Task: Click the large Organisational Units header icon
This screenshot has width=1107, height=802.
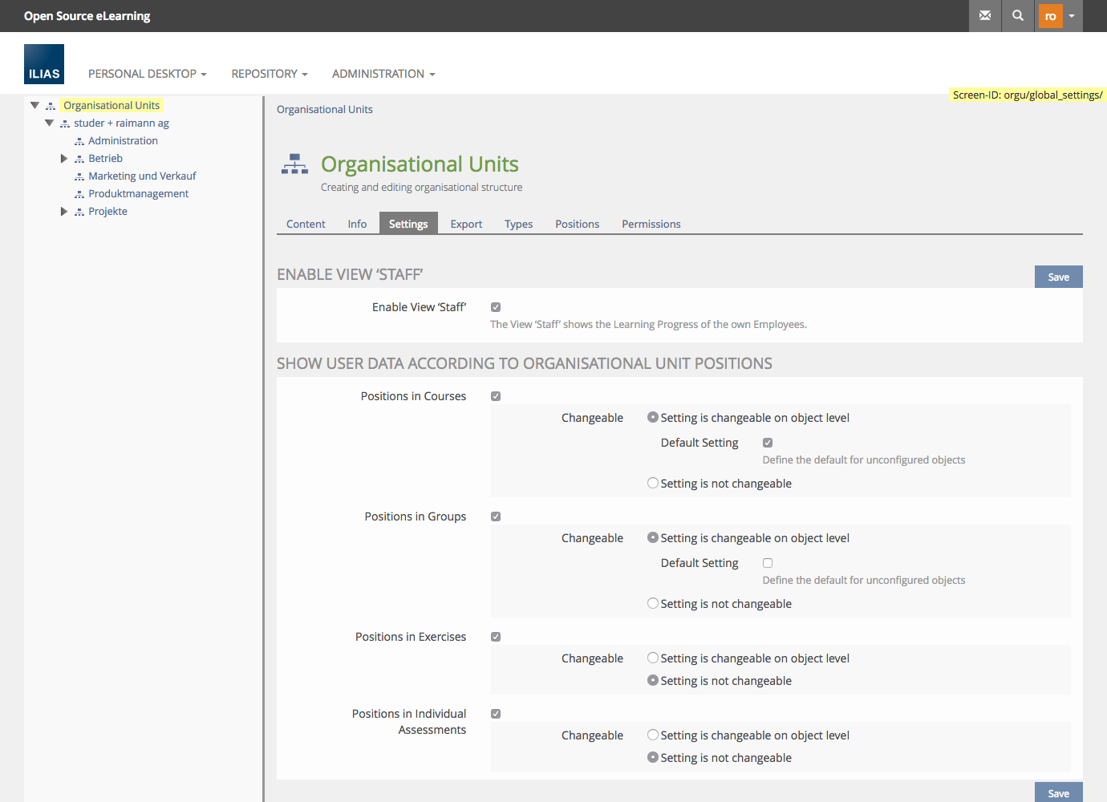Action: coord(294,164)
